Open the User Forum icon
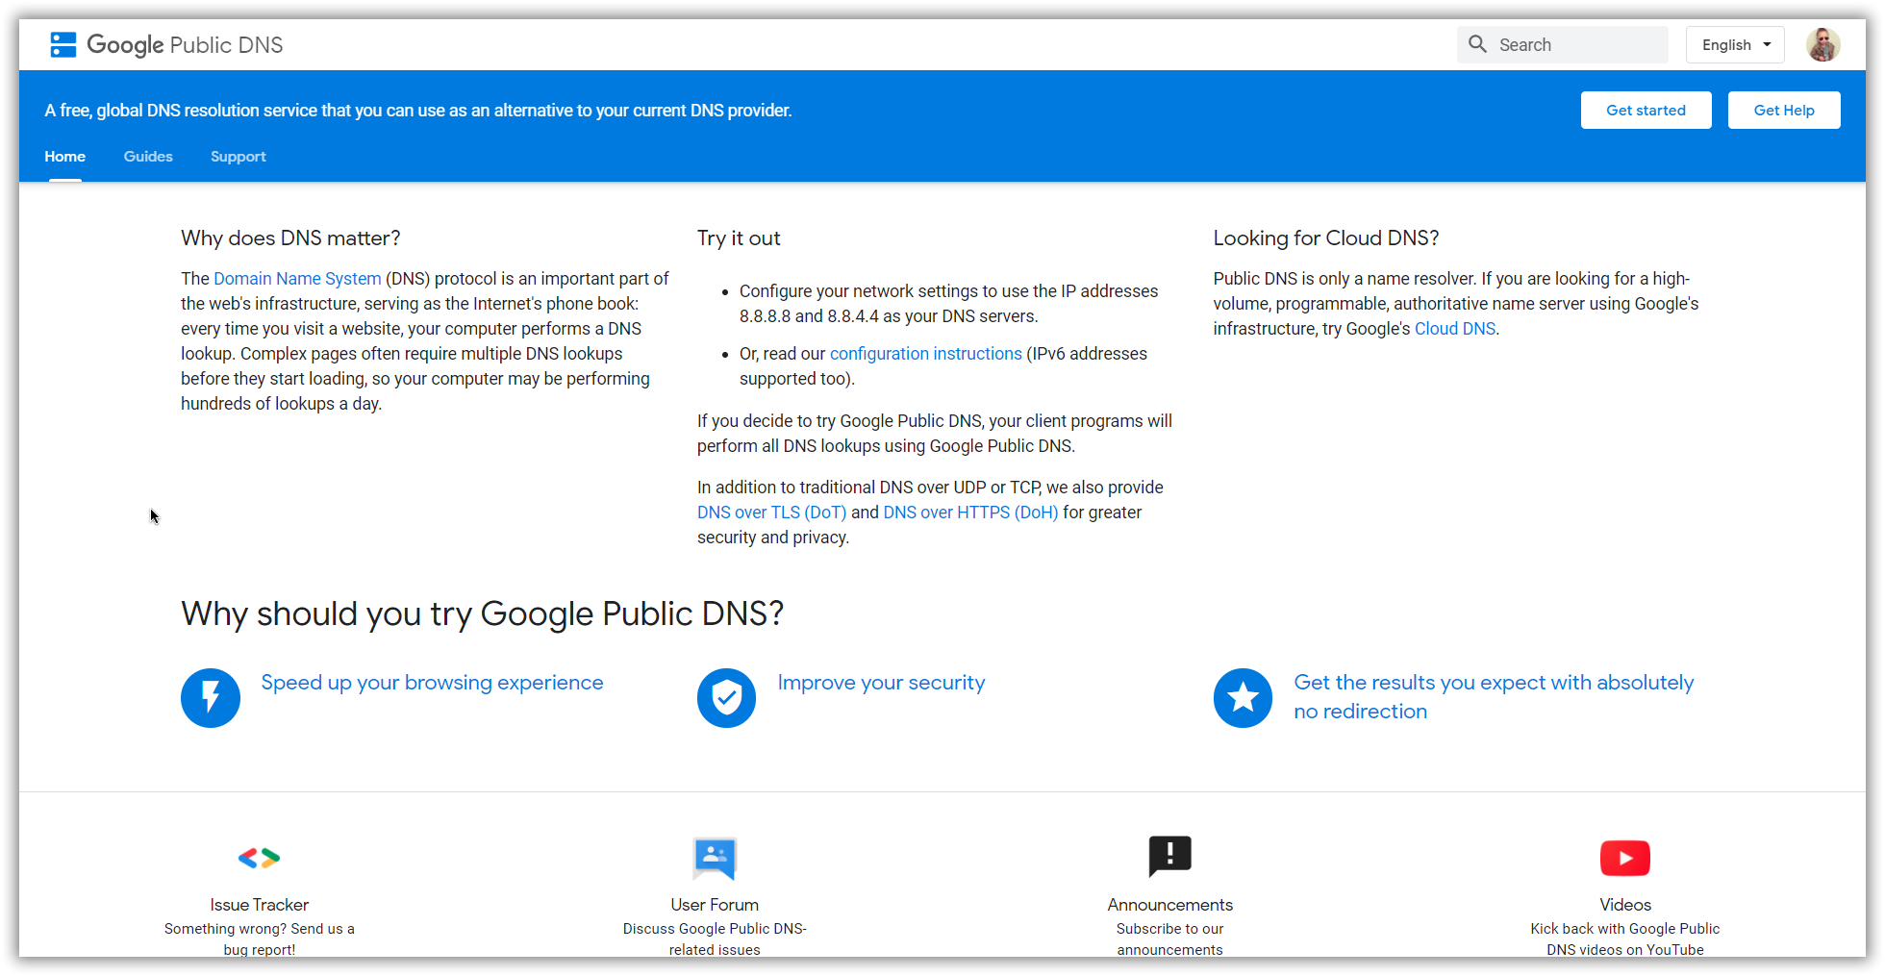This screenshot has height=976, width=1885. tap(715, 859)
